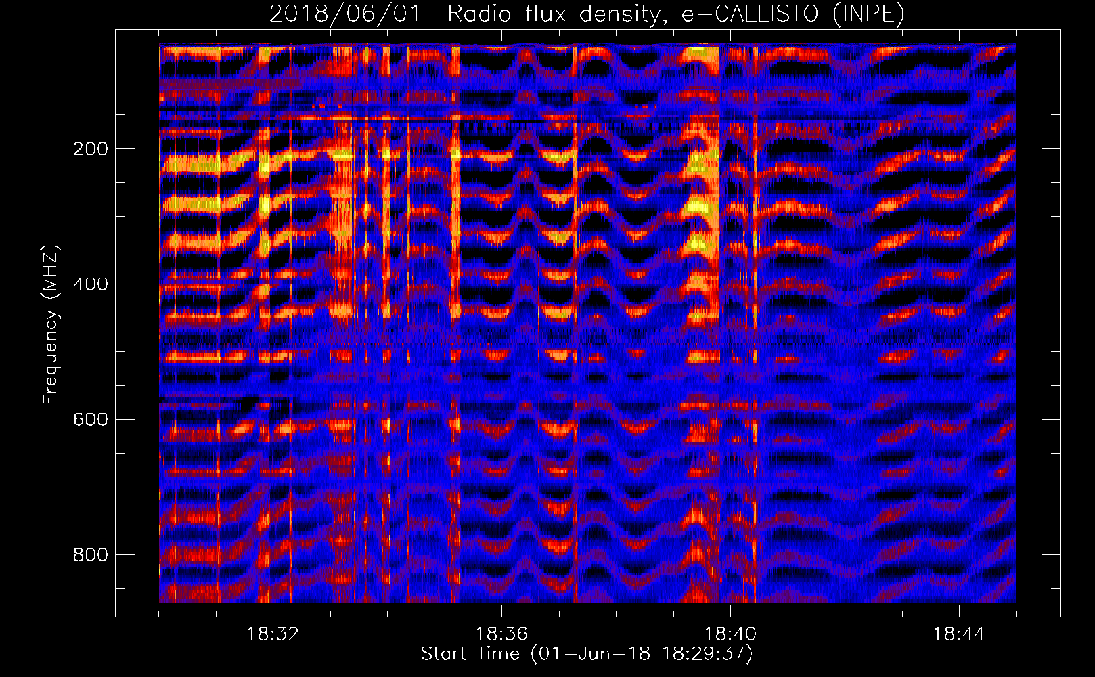
Task: Click the 18:40 time tick label
Action: click(730, 634)
